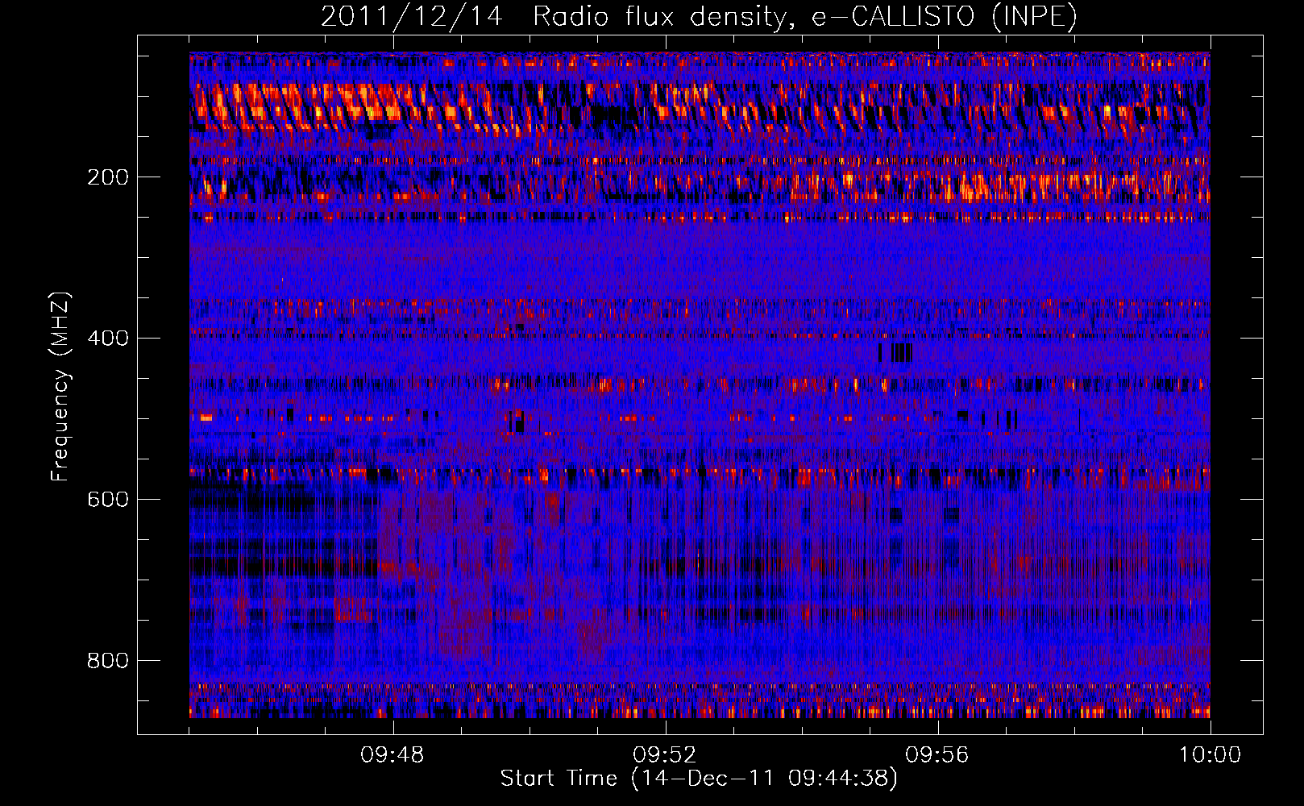Click the black data gap near 420 MHz
This screenshot has height=806, width=1304.
point(895,353)
